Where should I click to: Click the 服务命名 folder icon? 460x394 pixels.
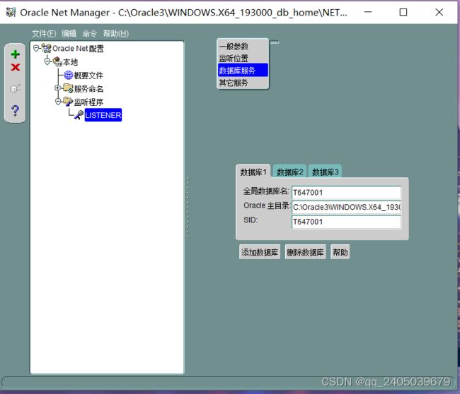click(x=68, y=88)
